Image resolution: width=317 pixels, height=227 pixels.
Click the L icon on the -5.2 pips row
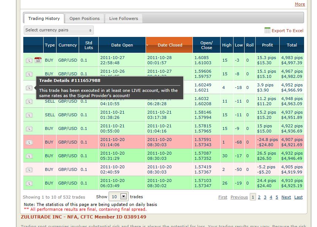pos(29,169)
